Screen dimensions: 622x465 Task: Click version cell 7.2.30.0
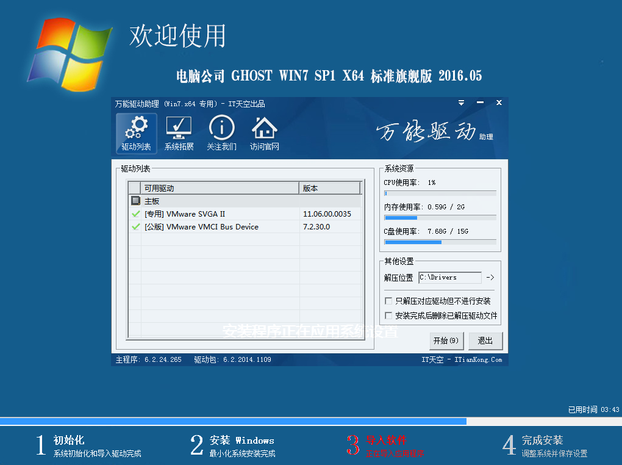316,227
